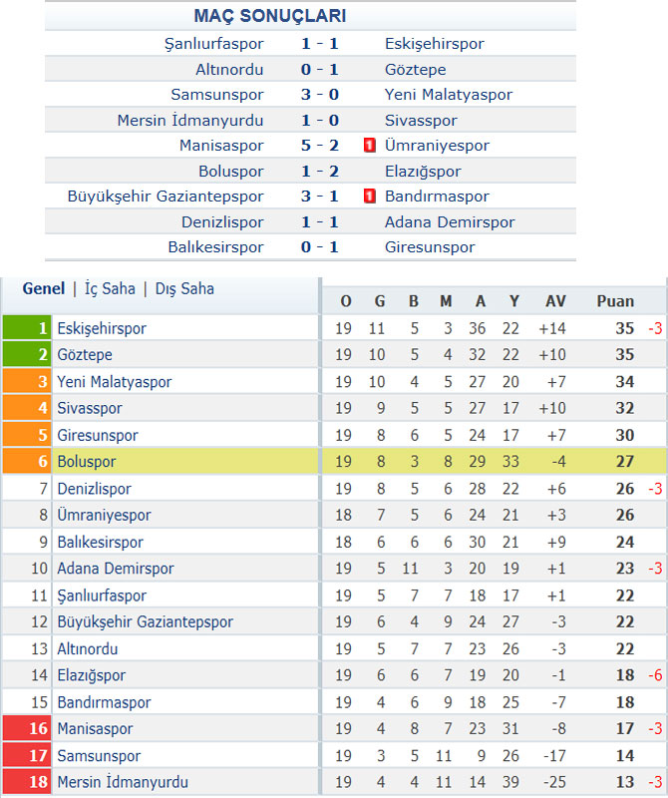Open the Manisaspor 5 - 2 score

point(319,146)
